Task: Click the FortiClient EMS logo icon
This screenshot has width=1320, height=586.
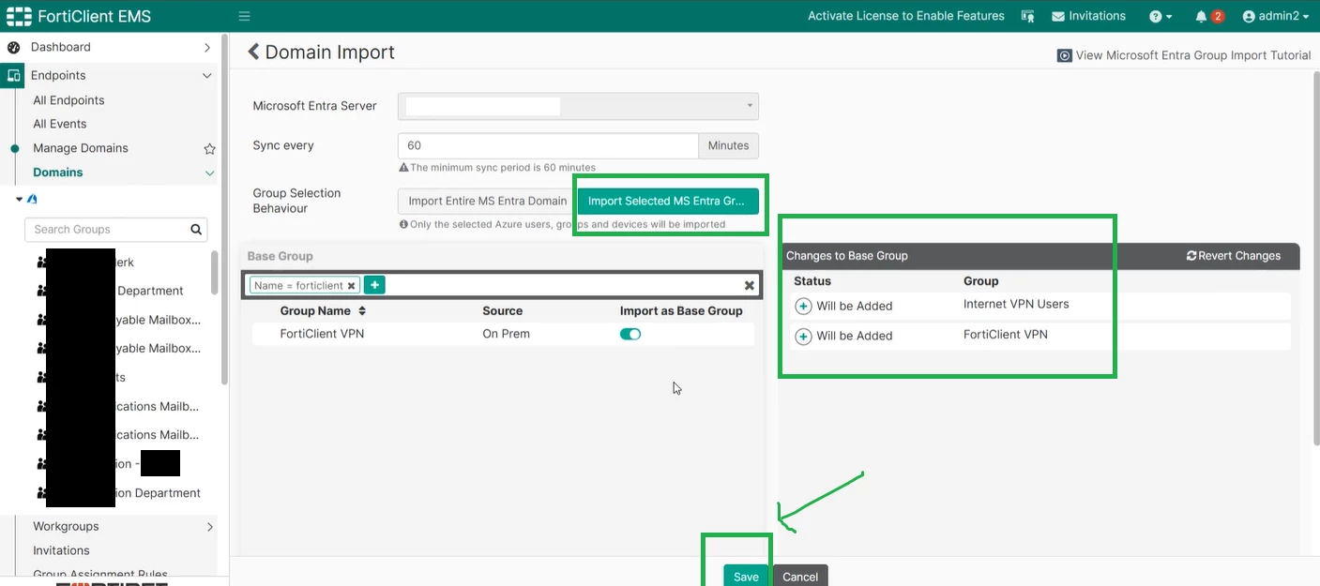Action: click(19, 16)
